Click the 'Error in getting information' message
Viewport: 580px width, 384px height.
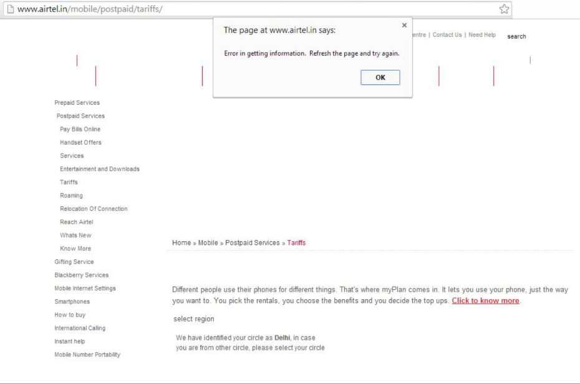click(x=311, y=53)
